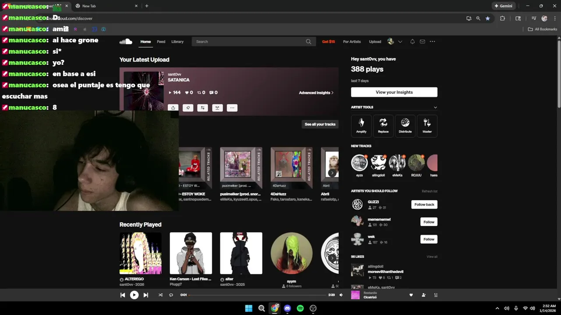The width and height of the screenshot is (561, 315).
Task: Show next Recently Played items arrow
Action: point(332,258)
